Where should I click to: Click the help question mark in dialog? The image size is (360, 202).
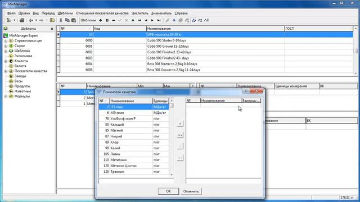(x=246, y=91)
